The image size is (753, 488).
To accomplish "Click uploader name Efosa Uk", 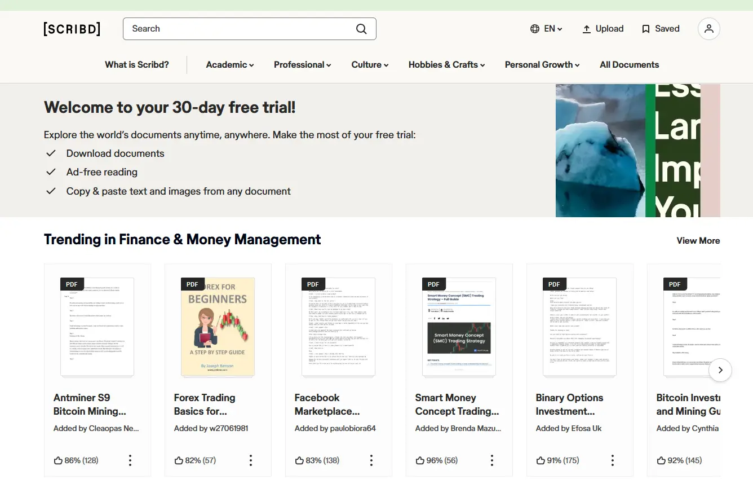I will pyautogui.click(x=586, y=428).
